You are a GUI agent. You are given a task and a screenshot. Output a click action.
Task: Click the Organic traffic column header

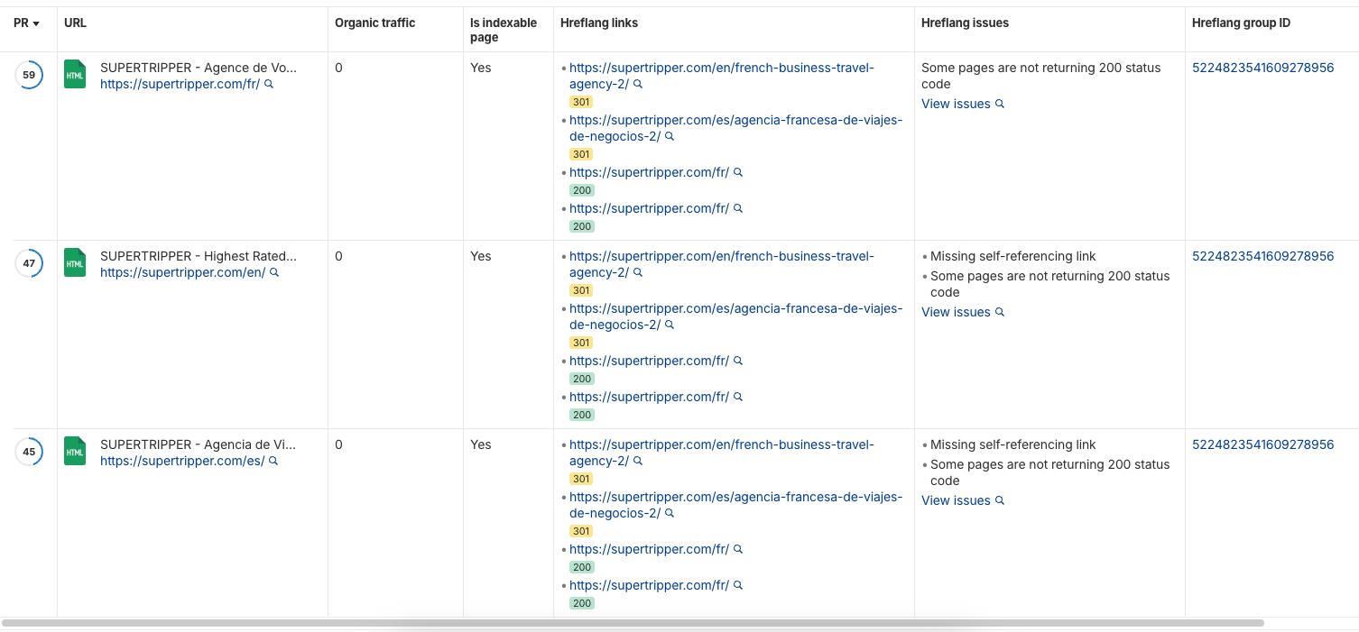[x=374, y=23]
